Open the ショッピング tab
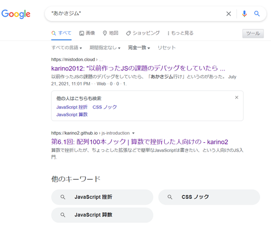The height and width of the screenshot is (231, 271). (x=143, y=33)
